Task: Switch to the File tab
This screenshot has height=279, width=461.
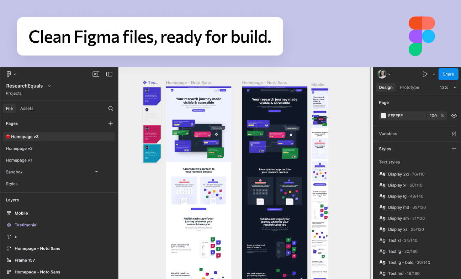Action: 9,109
